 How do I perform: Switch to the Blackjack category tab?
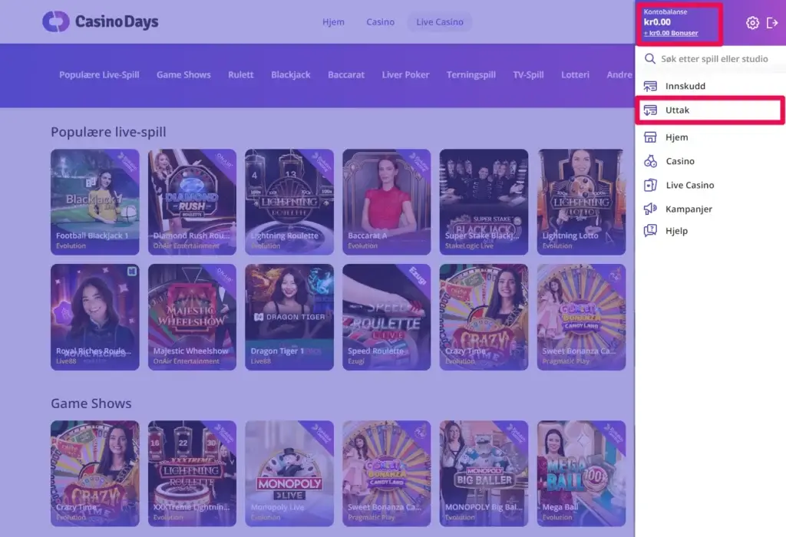click(291, 74)
